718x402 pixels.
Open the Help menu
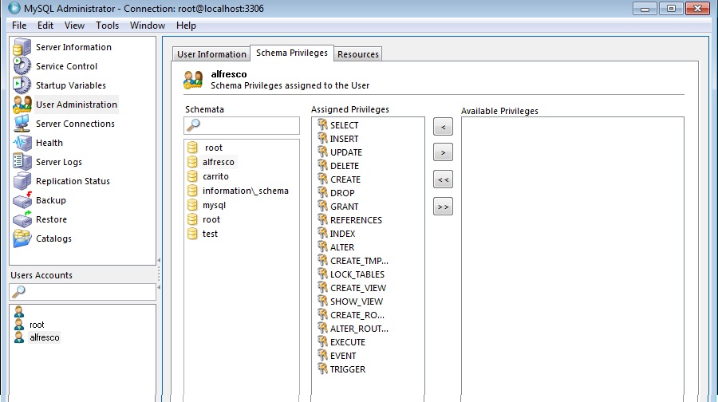tap(186, 26)
